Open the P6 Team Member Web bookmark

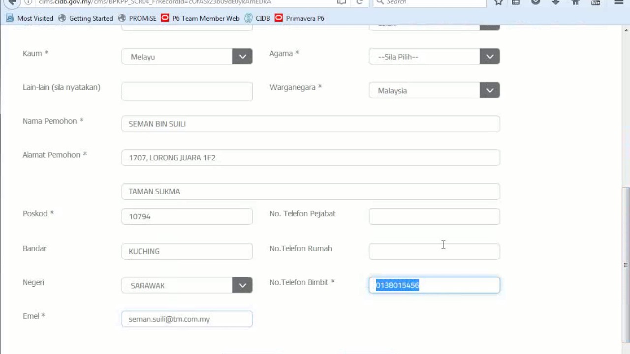click(200, 18)
